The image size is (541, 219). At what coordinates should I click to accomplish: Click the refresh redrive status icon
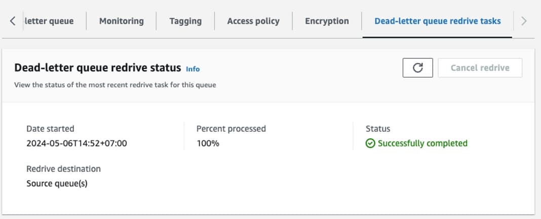pos(417,68)
